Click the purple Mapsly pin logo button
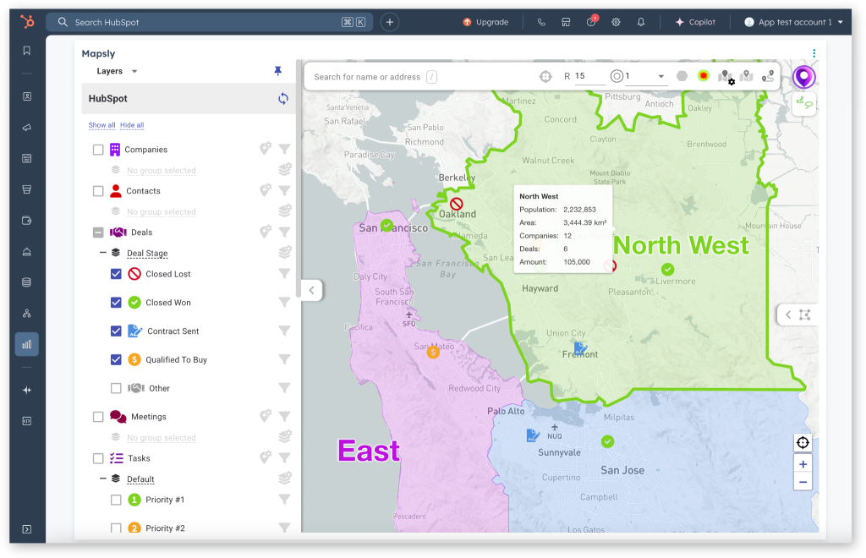Viewport: 866px width, 558px height. point(803,77)
